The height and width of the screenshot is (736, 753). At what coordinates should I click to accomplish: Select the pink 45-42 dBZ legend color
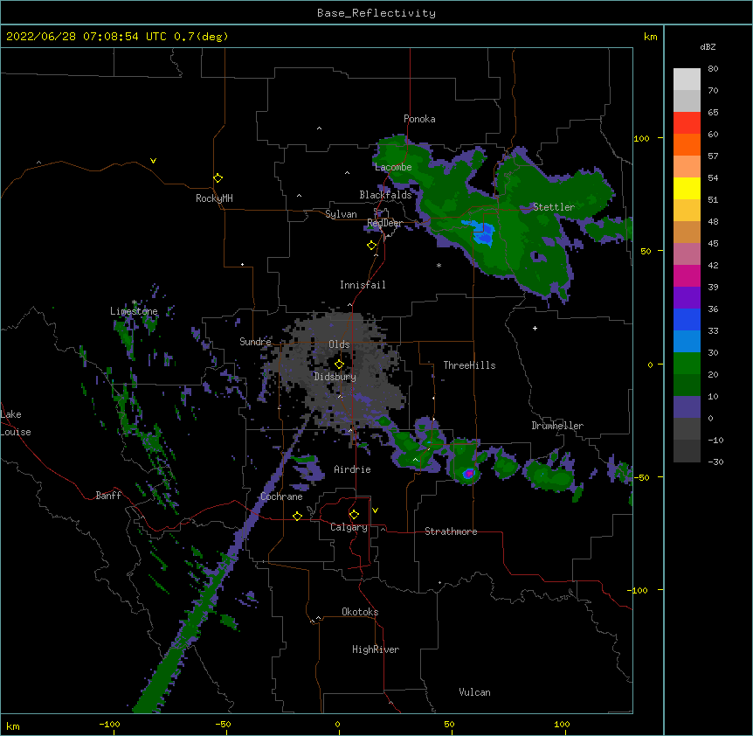pyautogui.click(x=687, y=254)
